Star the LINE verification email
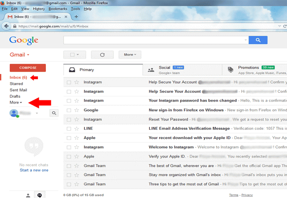287x198 pixels. [x=77, y=129]
